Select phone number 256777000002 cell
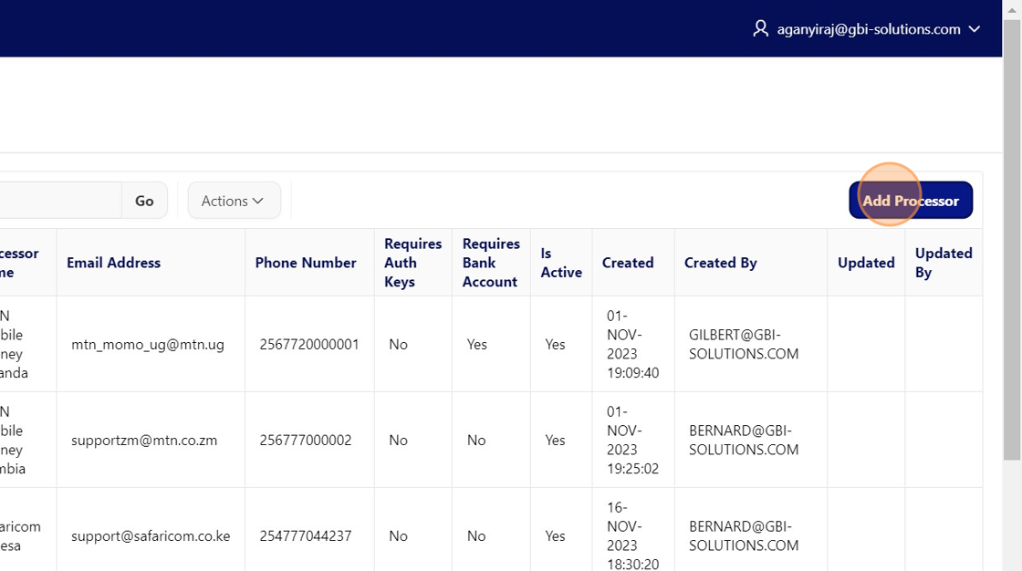 pos(305,441)
